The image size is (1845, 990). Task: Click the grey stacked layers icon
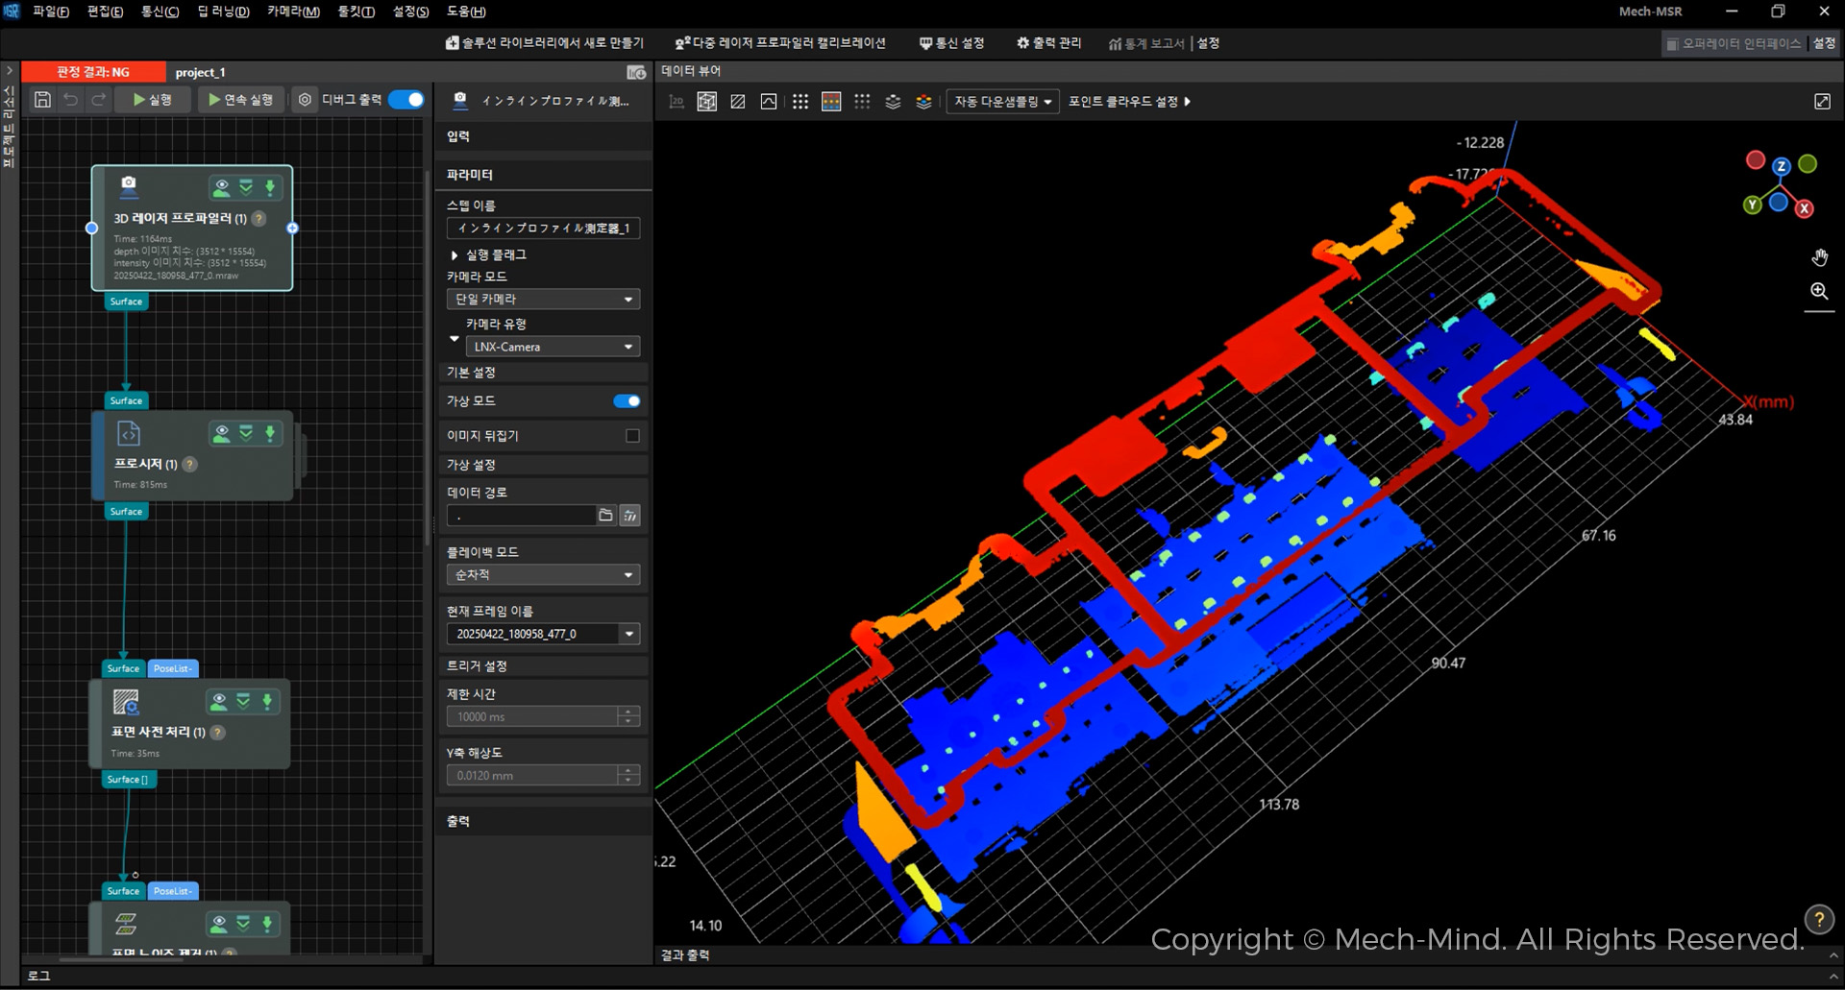point(893,102)
